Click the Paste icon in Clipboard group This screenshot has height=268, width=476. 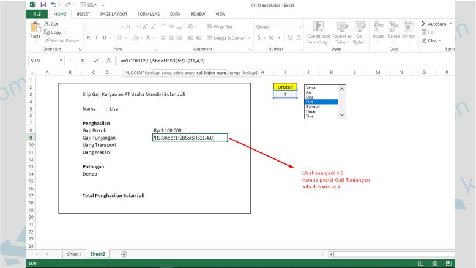coord(35,29)
